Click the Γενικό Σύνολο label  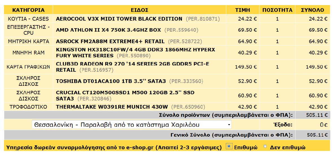[x=231, y=135]
